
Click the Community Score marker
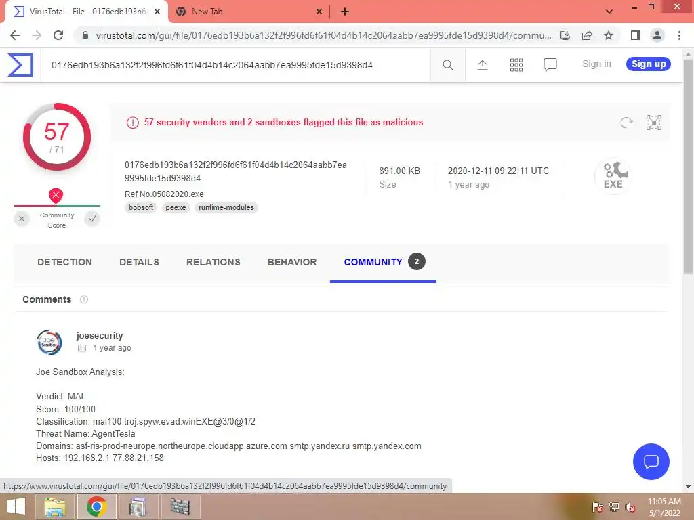click(56, 196)
